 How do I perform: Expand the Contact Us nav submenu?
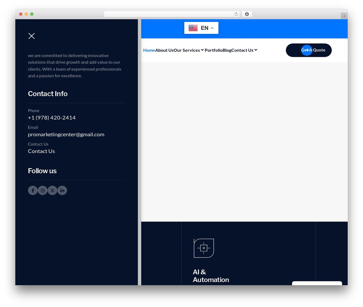click(256, 50)
